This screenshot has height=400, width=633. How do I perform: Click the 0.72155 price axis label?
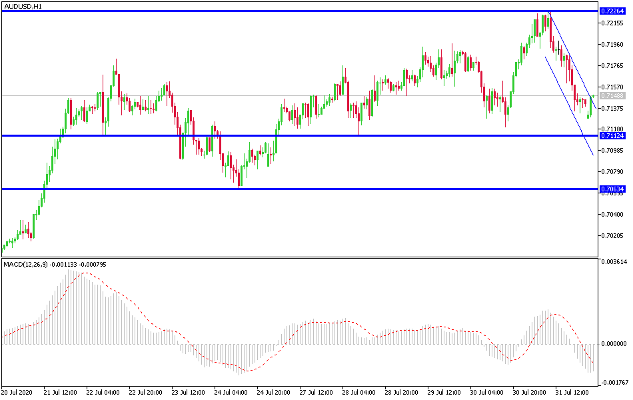tap(612, 23)
